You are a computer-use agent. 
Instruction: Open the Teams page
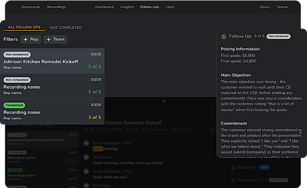282,7
